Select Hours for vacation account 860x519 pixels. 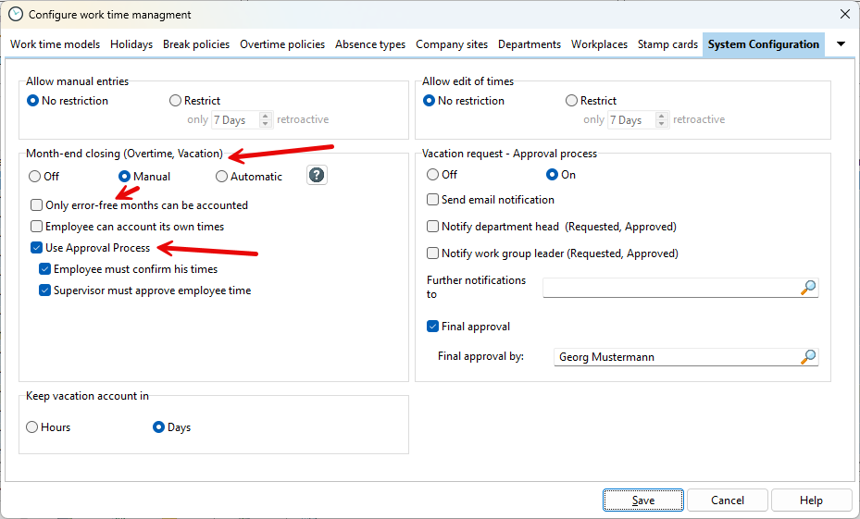tap(33, 427)
